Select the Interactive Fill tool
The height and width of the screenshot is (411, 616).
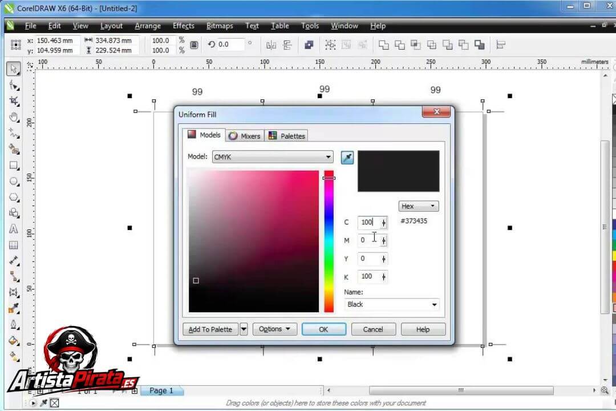pos(14,356)
